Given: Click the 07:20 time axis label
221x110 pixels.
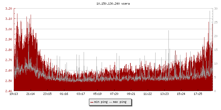Looking at the screenshot, I should click(114, 94).
